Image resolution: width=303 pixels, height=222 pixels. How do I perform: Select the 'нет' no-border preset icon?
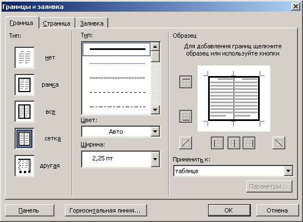24,58
